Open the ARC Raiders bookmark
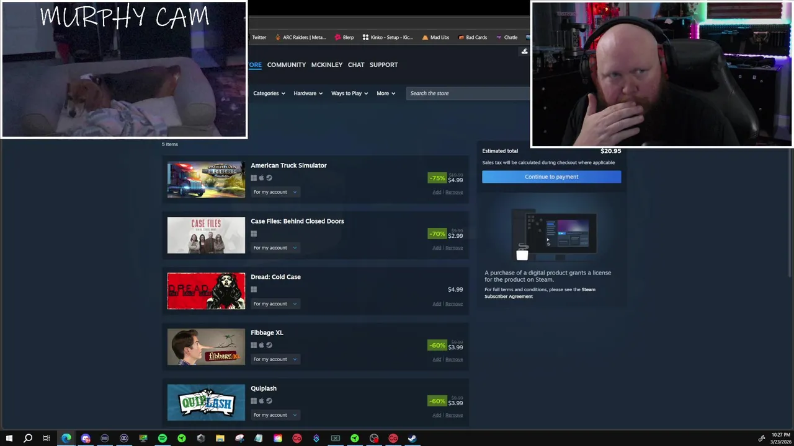This screenshot has height=446, width=794. click(x=300, y=37)
